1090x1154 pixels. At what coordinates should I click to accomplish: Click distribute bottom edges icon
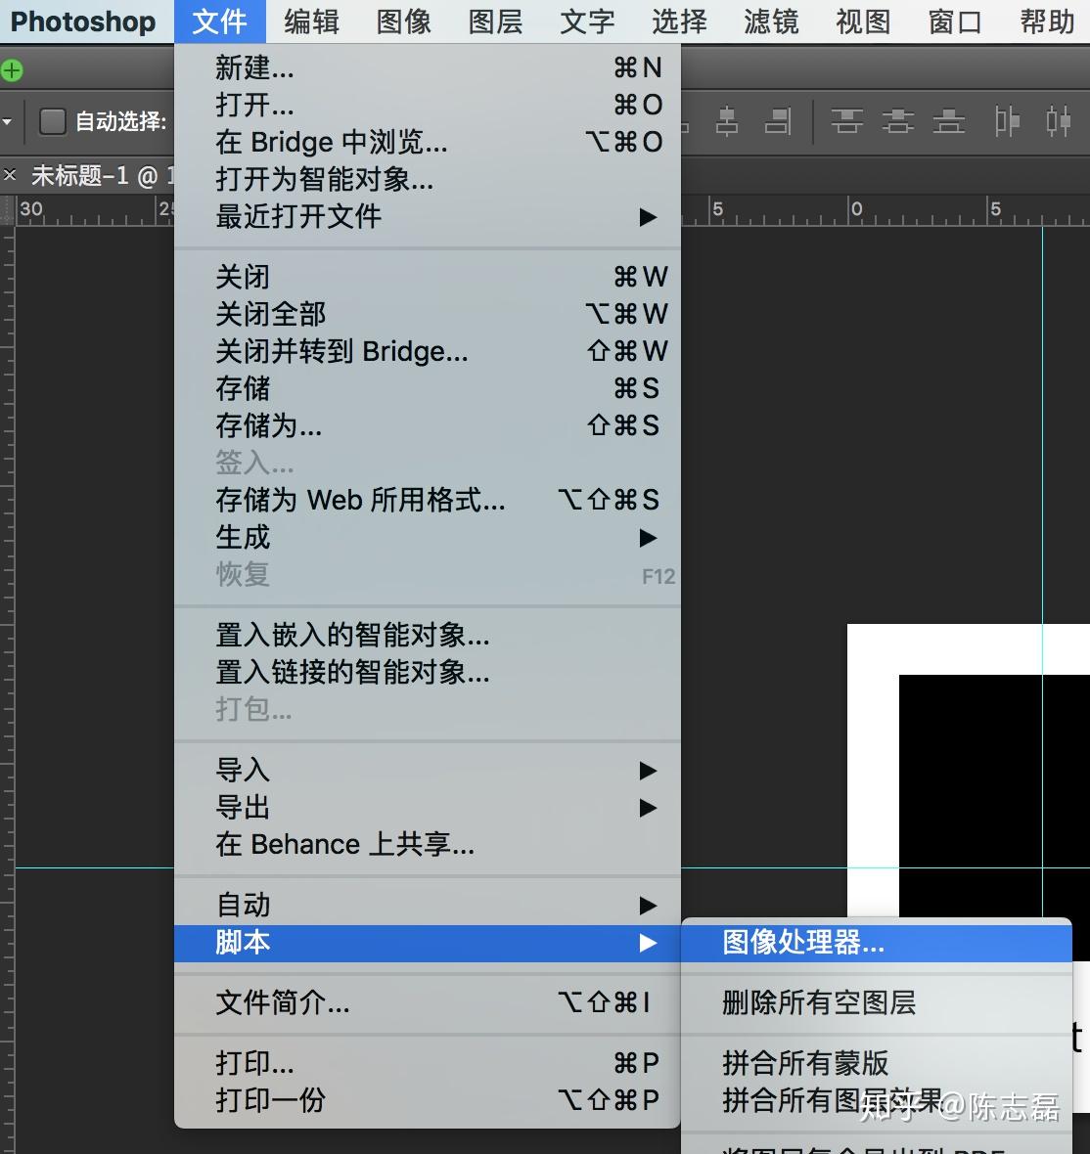tap(948, 120)
